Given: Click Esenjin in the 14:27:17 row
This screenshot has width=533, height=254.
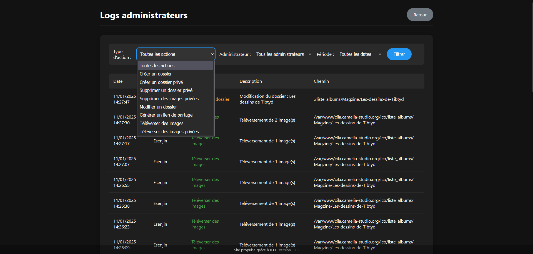Looking at the screenshot, I should (160, 141).
